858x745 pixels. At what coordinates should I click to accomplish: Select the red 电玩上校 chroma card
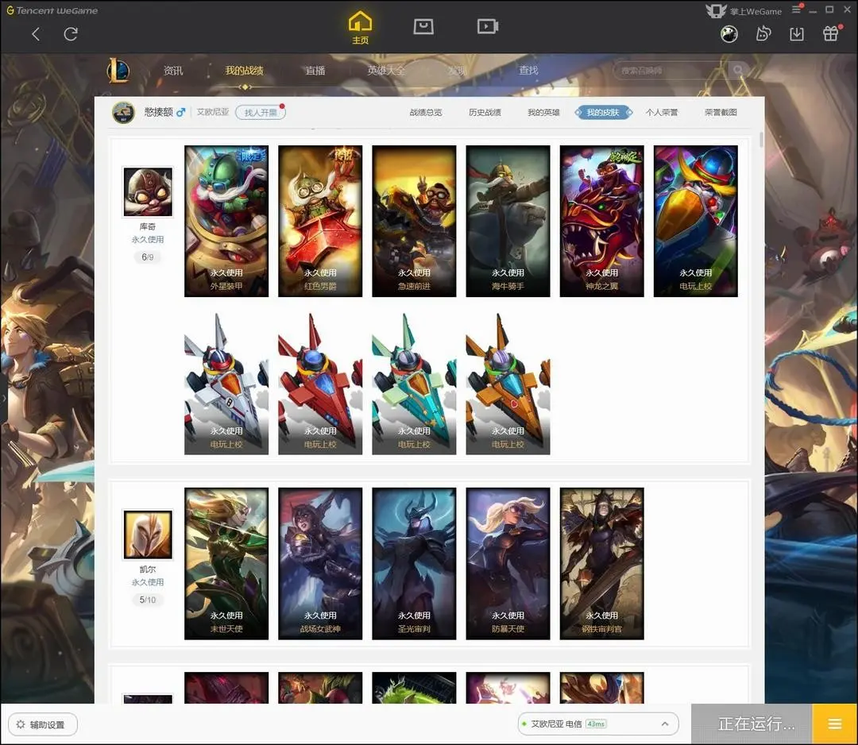[320, 384]
